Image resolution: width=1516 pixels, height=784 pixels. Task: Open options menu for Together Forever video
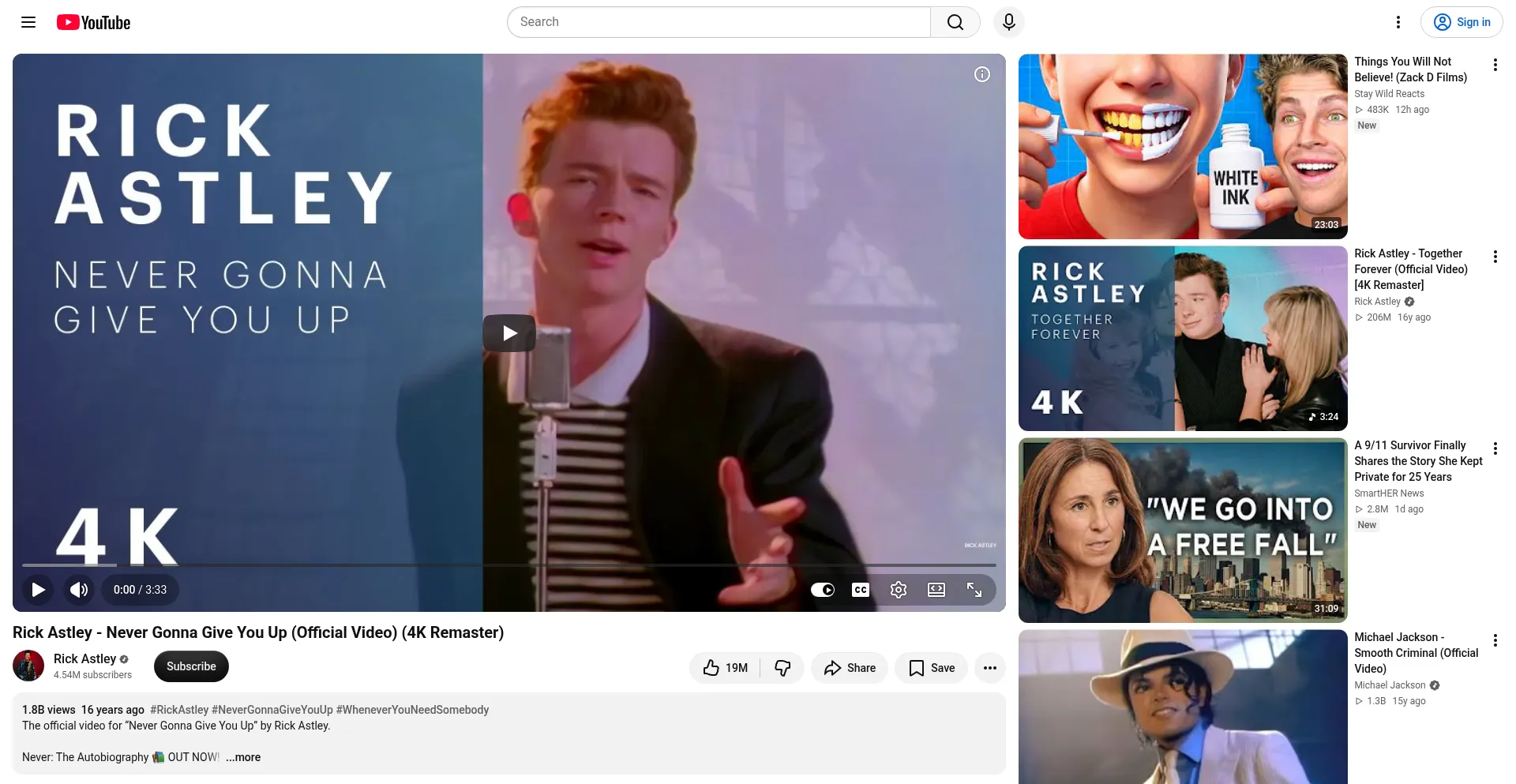[1495, 257]
